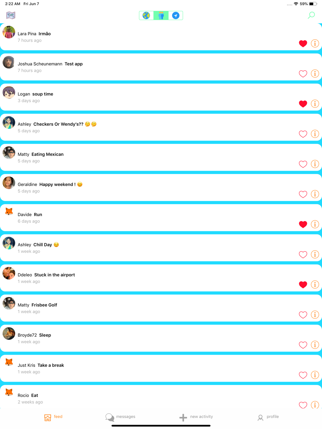Show info for Logan's soup time post
Image resolution: width=322 pixels, height=429 pixels.
[315, 104]
